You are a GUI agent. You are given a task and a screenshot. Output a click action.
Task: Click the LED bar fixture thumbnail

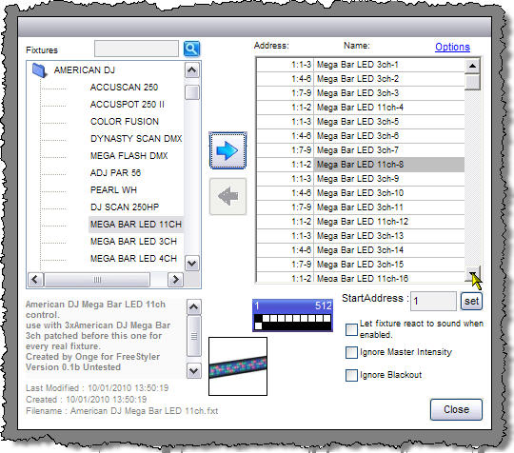238,366
